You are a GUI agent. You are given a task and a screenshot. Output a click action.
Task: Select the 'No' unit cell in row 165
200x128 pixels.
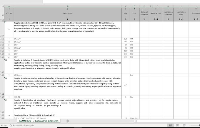point(135,97)
